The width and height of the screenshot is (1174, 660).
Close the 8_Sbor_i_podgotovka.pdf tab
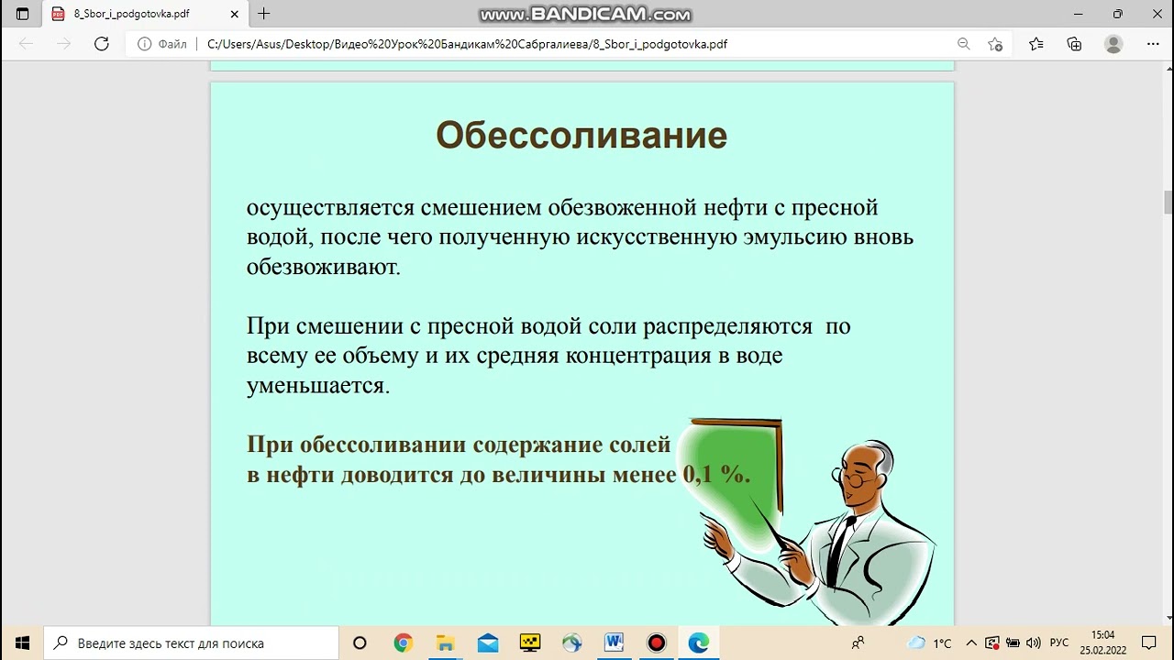coord(235,14)
